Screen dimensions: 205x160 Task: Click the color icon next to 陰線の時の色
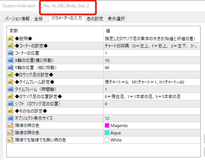coord(11,133)
